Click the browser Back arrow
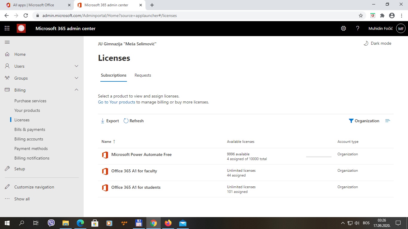408x229 pixels. (7, 16)
